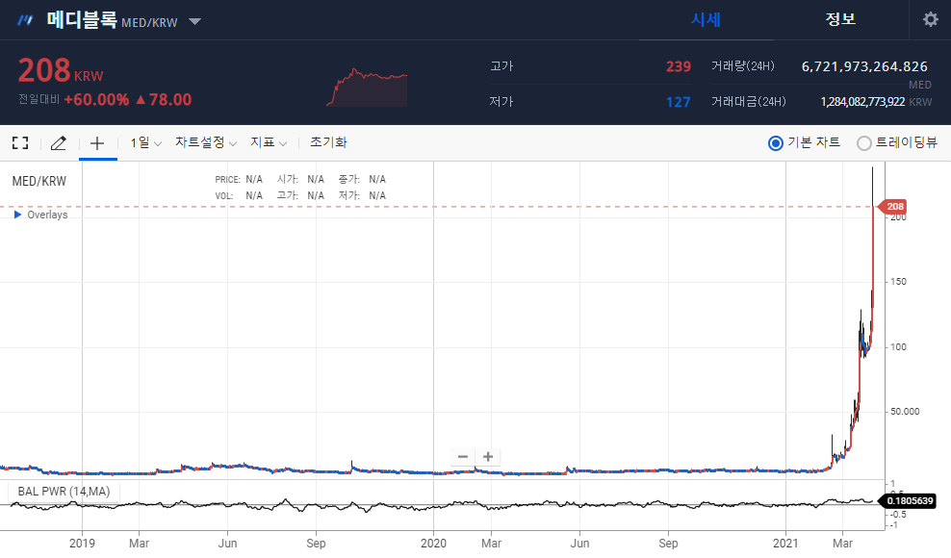Image resolution: width=951 pixels, height=558 pixels.
Task: Zoom out chart with minus button
Action: click(463, 457)
